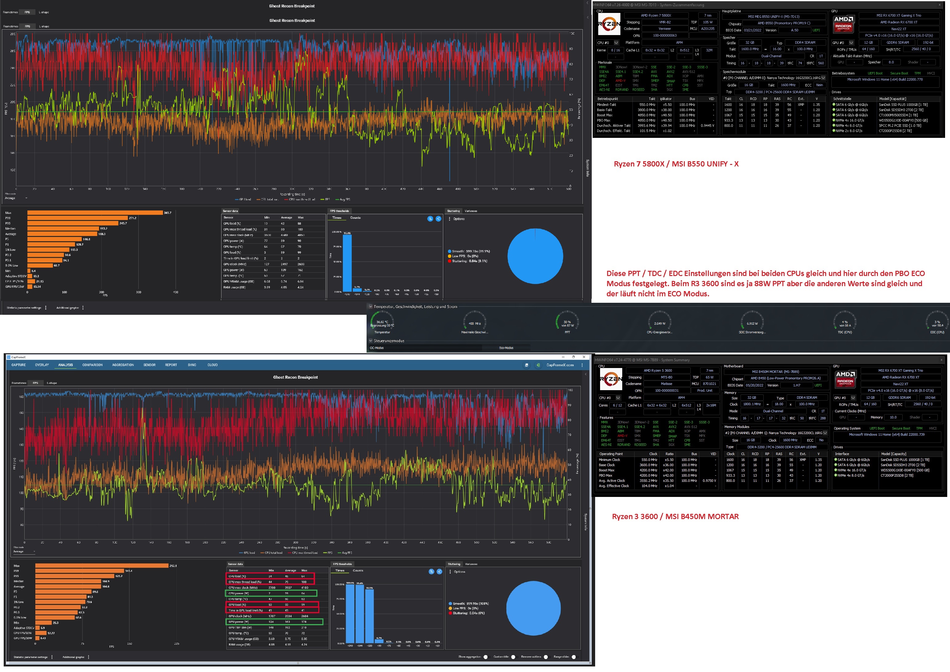Open the CPU #0 dropdown in HWiNFO64
The image size is (950, 672).
click(x=616, y=42)
